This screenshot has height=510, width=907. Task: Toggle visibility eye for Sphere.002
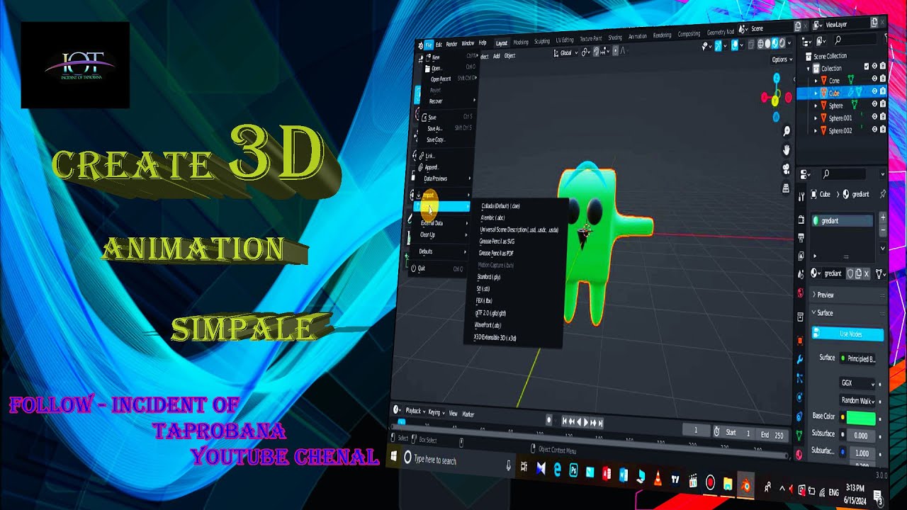click(x=874, y=130)
